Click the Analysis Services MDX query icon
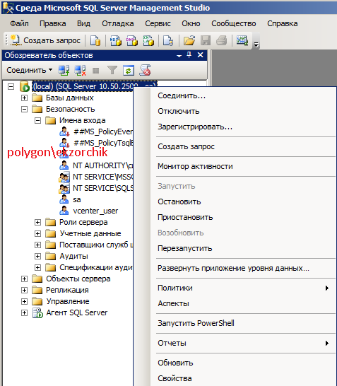The height and width of the screenshot is (386, 337). (x=116, y=40)
